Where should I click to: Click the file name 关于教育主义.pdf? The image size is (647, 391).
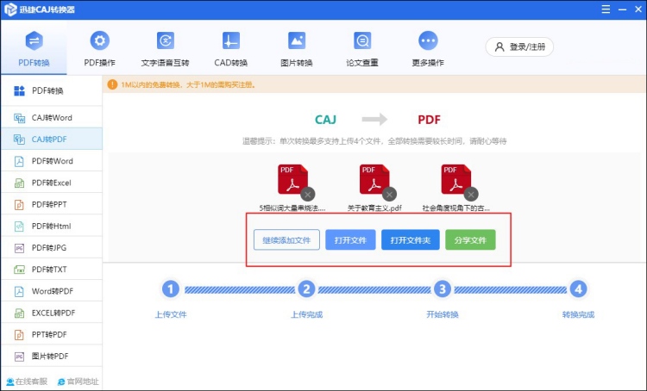coord(374,208)
